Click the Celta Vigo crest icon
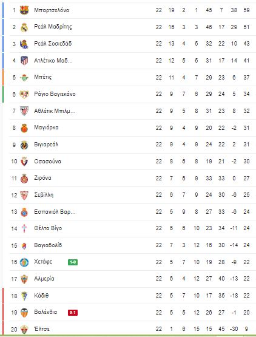The height and width of the screenshot is (337, 256). pos(24,228)
